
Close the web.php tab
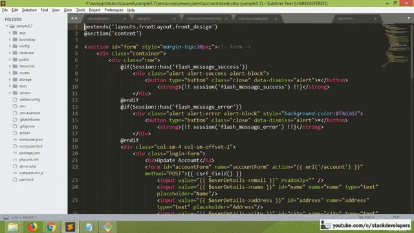point(174,19)
